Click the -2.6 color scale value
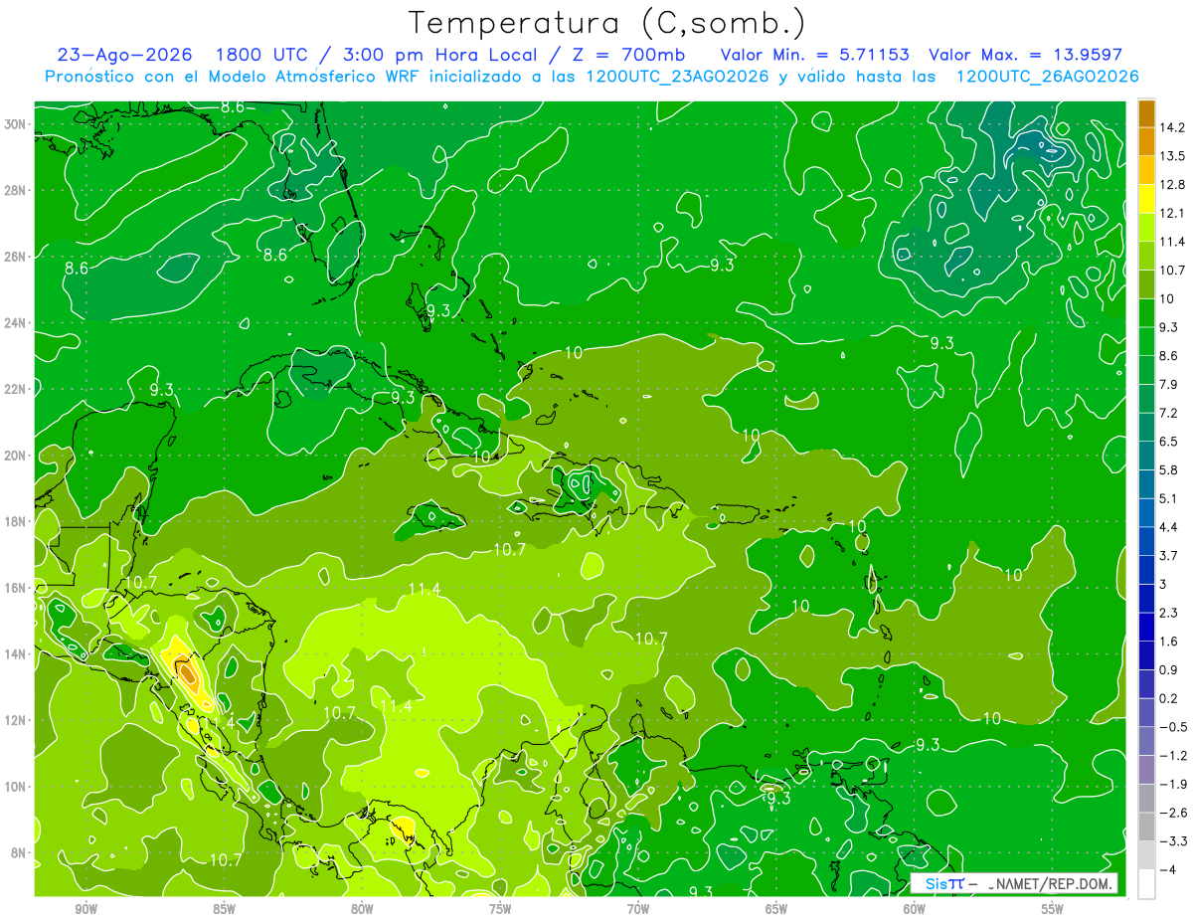 (x=1172, y=813)
